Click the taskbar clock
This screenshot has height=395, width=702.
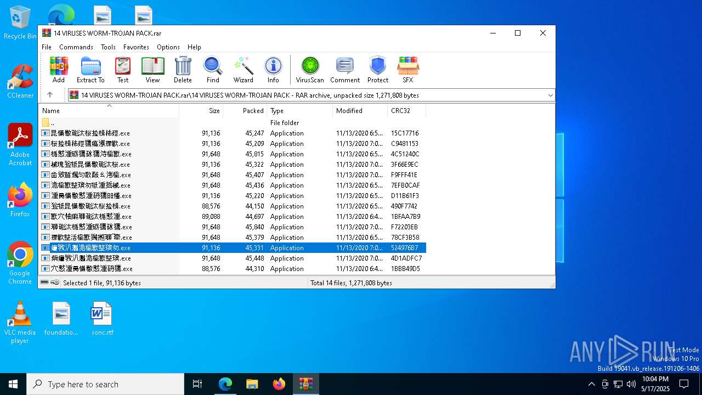[655, 384]
